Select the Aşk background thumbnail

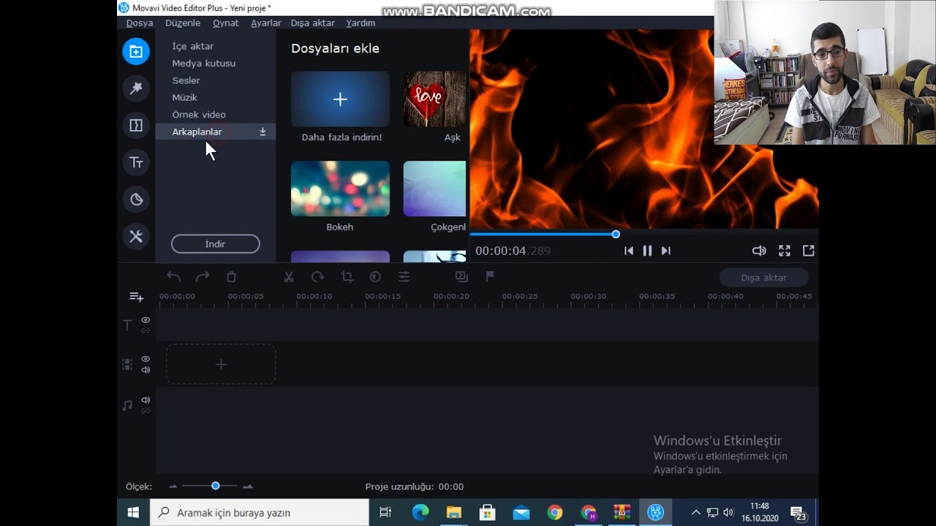(435, 99)
